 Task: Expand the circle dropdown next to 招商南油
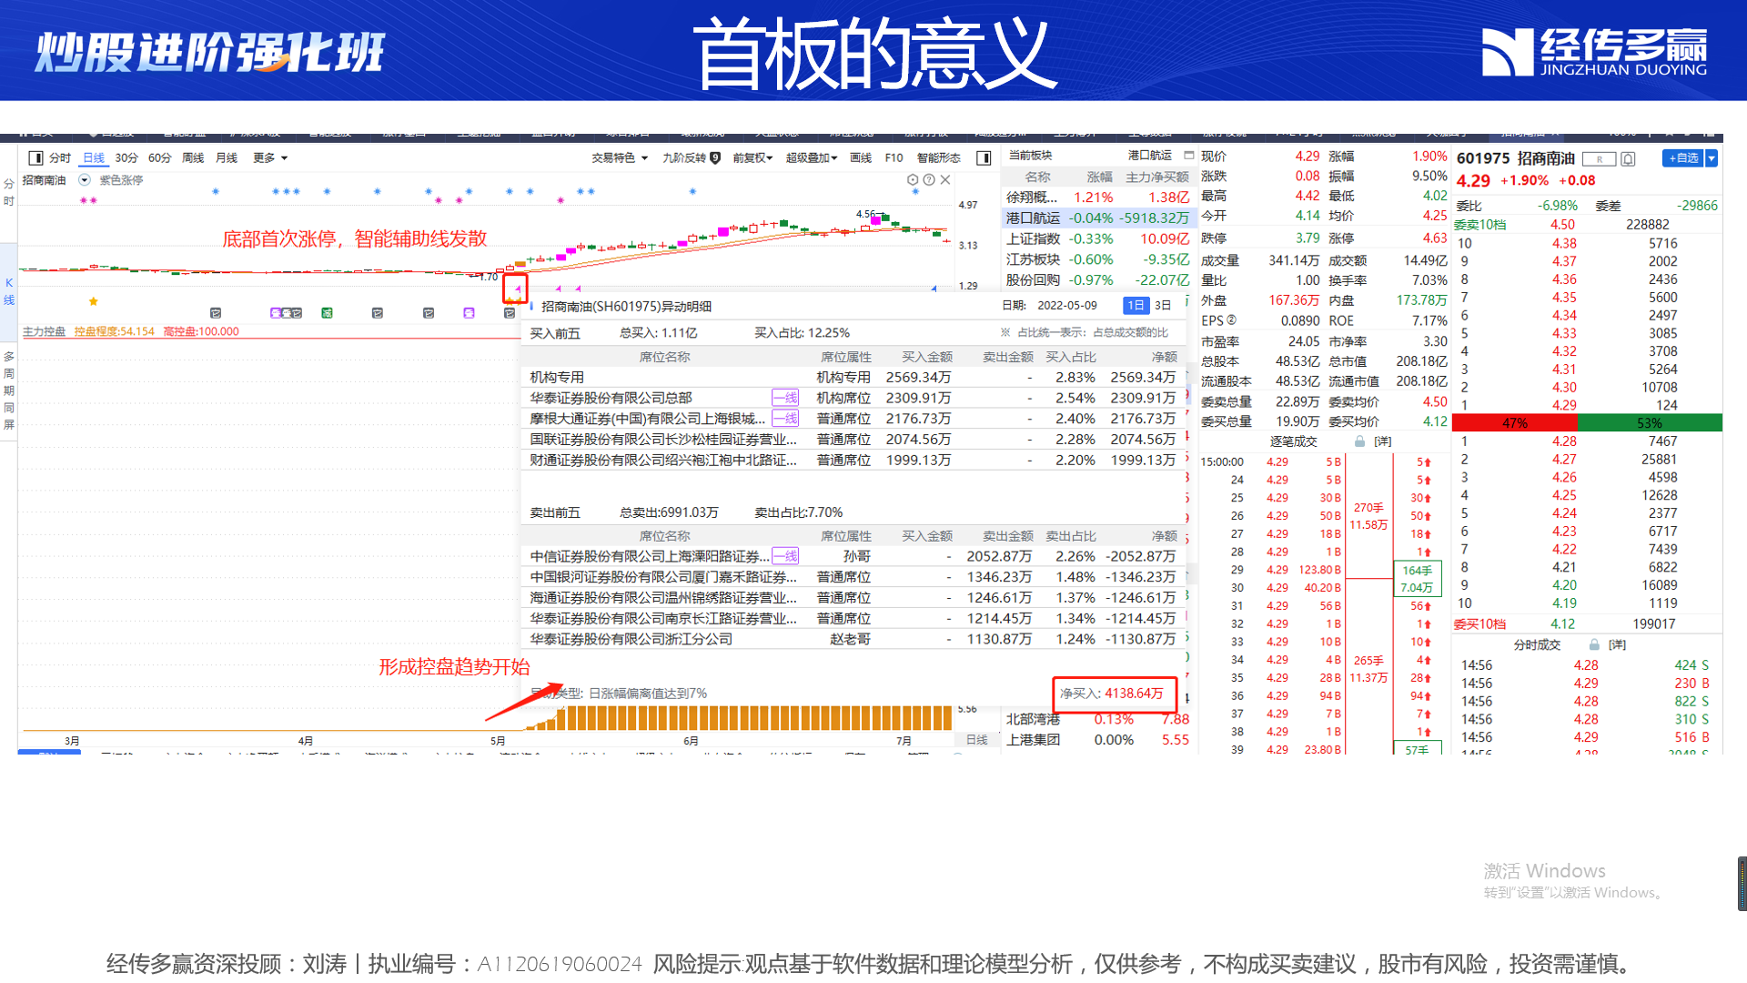point(85,180)
